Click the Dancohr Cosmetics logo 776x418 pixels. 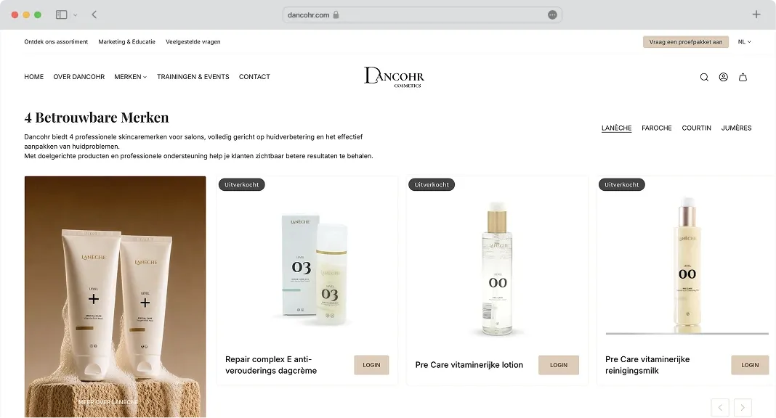click(394, 77)
